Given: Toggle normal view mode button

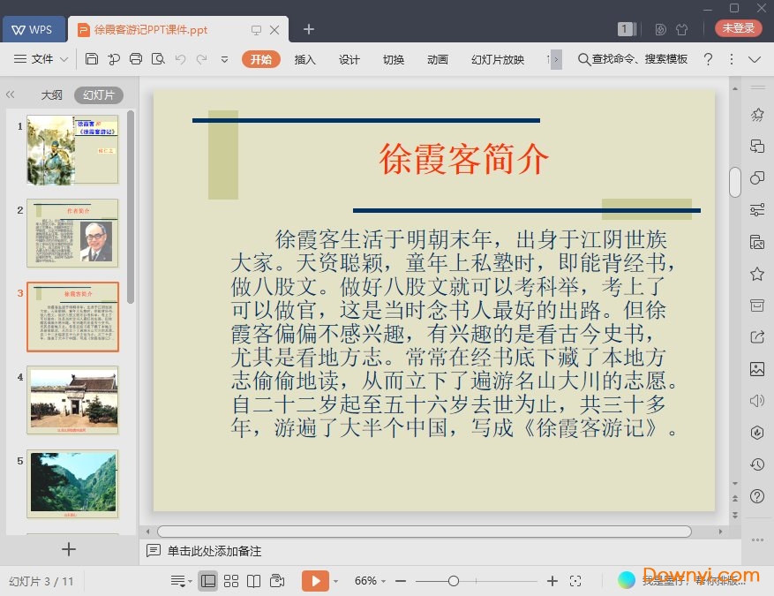Looking at the screenshot, I should point(208,580).
